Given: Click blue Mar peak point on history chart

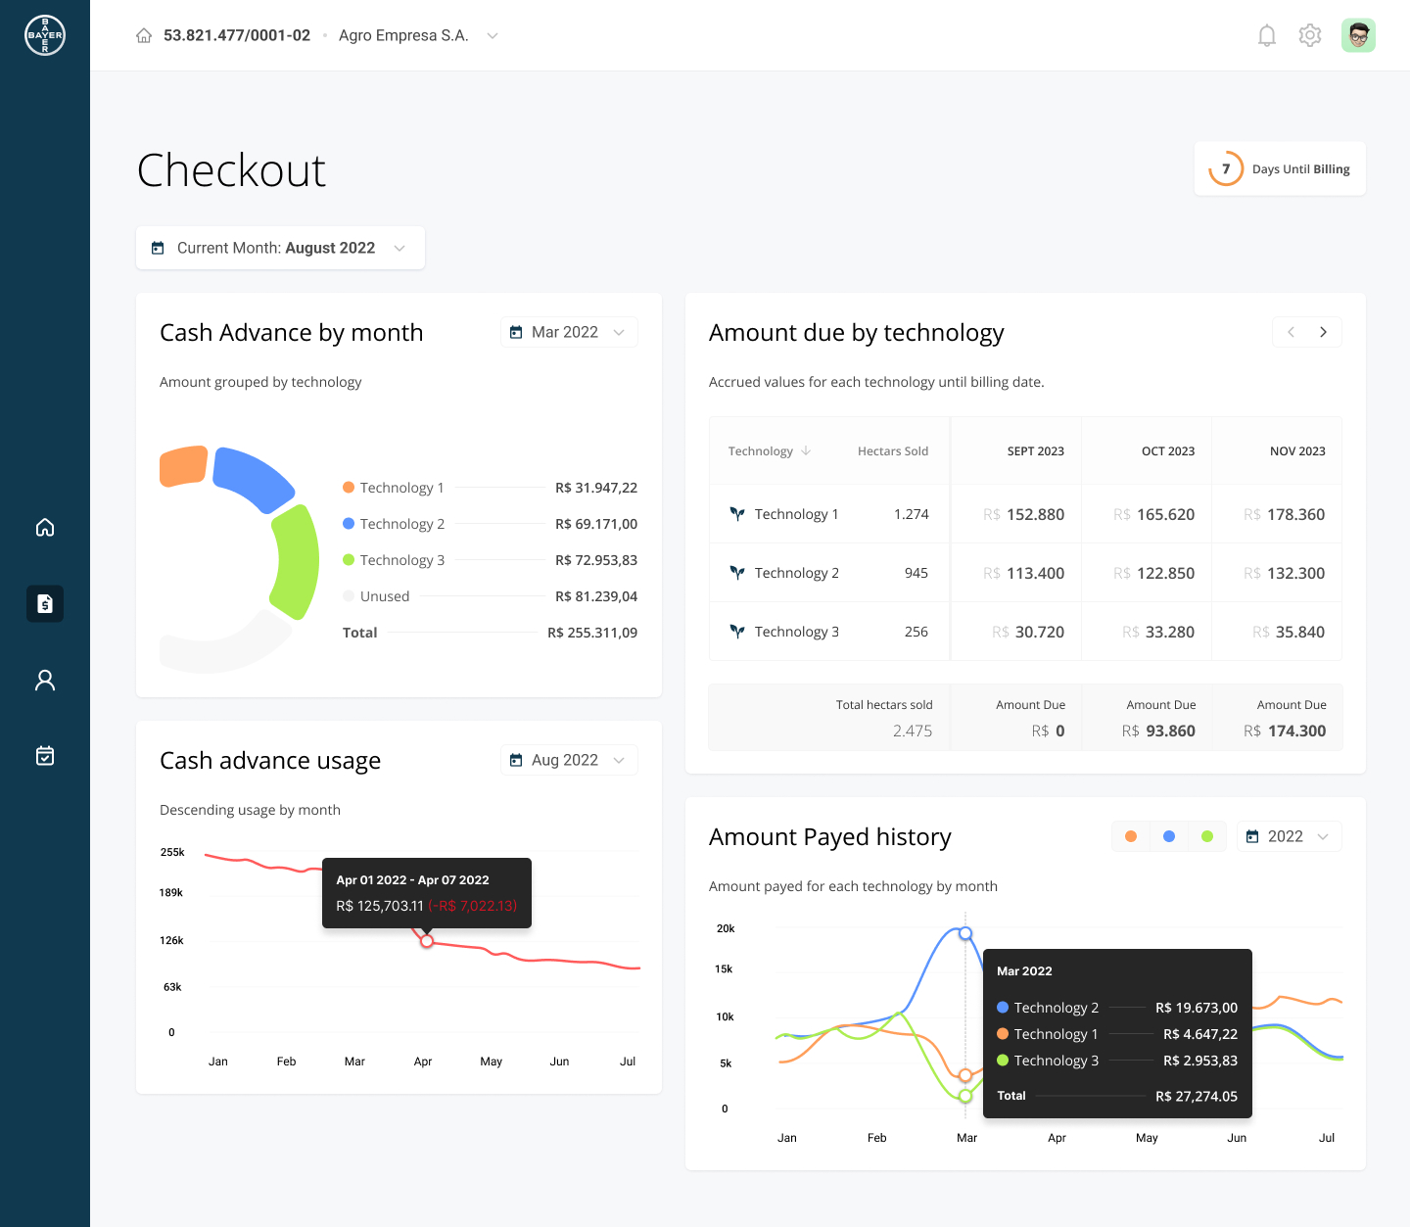Looking at the screenshot, I should point(965,933).
